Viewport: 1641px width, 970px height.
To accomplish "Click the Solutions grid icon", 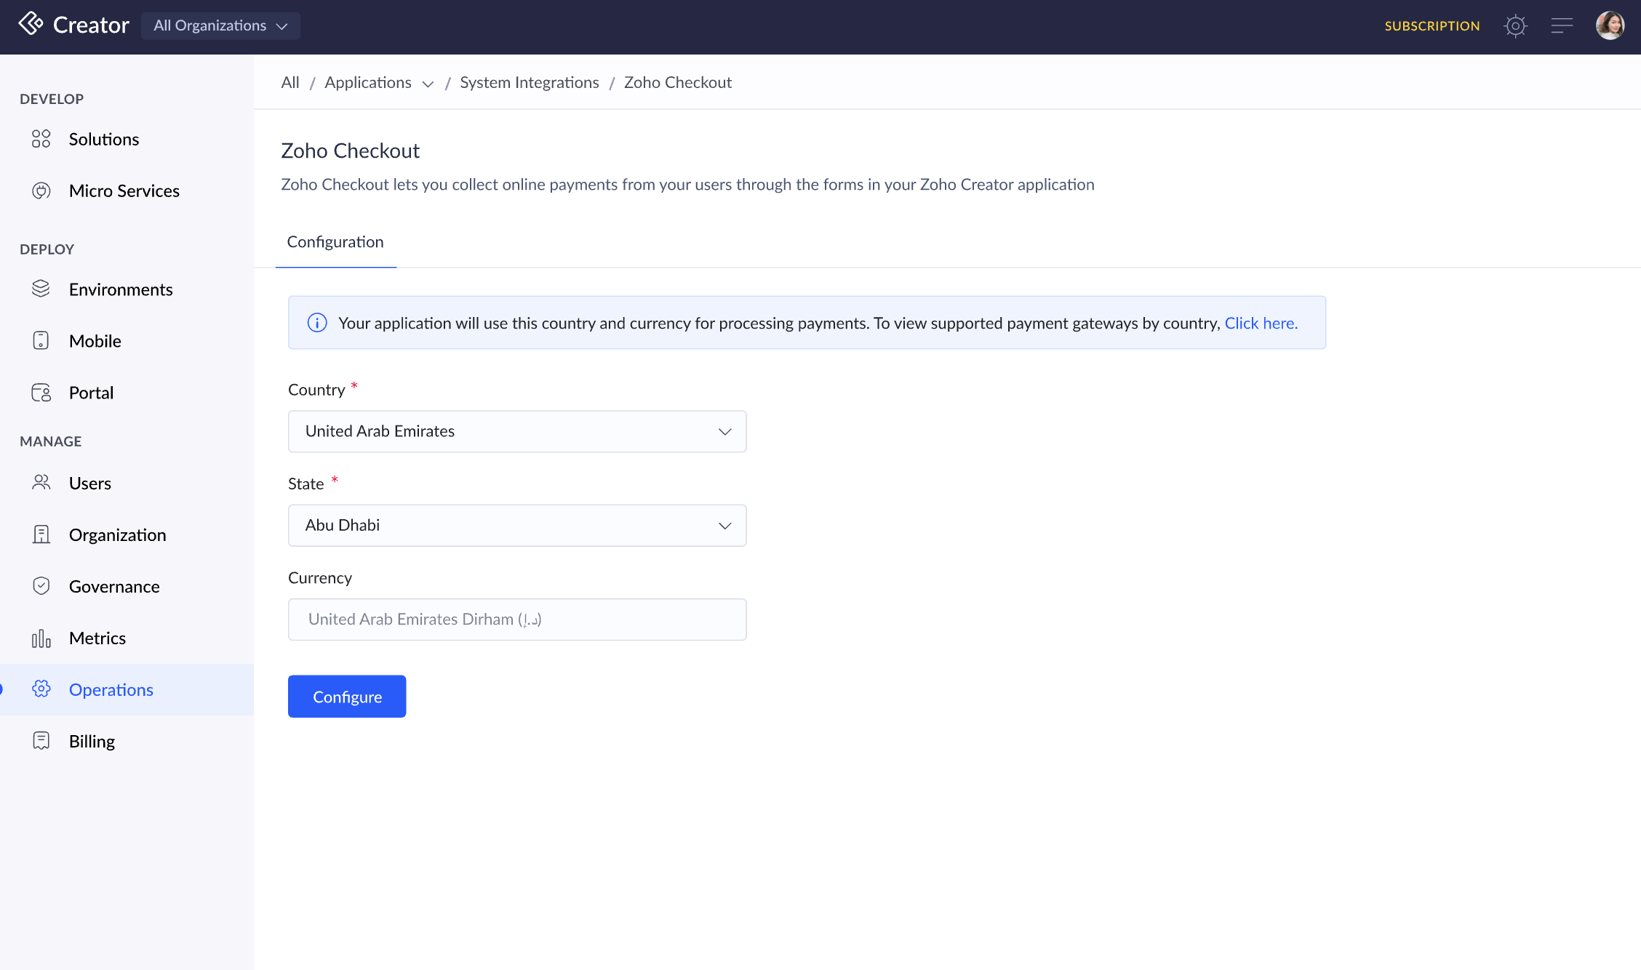I will (x=41, y=139).
